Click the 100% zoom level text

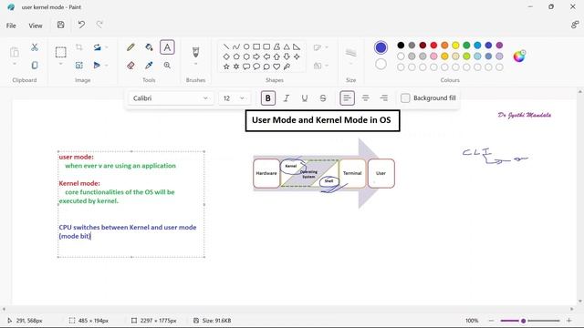coord(472,321)
